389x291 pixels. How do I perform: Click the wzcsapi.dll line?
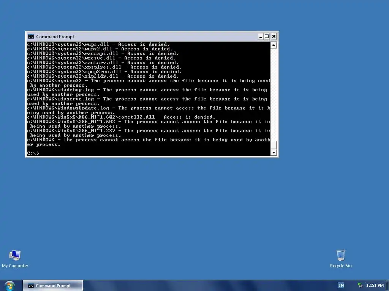pos(103,53)
